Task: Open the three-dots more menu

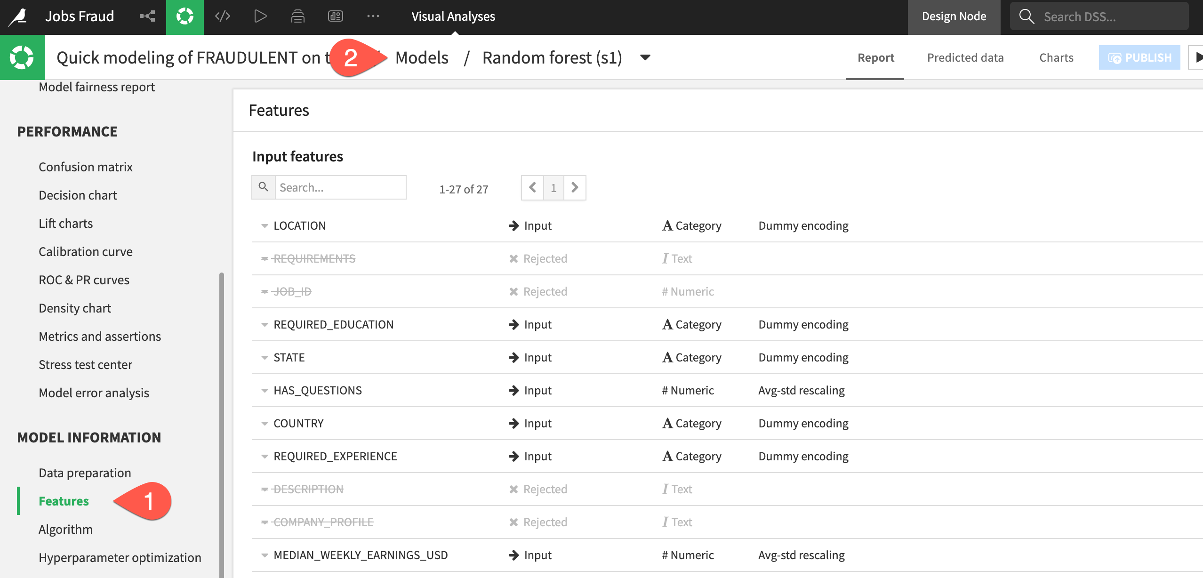Action: (x=373, y=17)
